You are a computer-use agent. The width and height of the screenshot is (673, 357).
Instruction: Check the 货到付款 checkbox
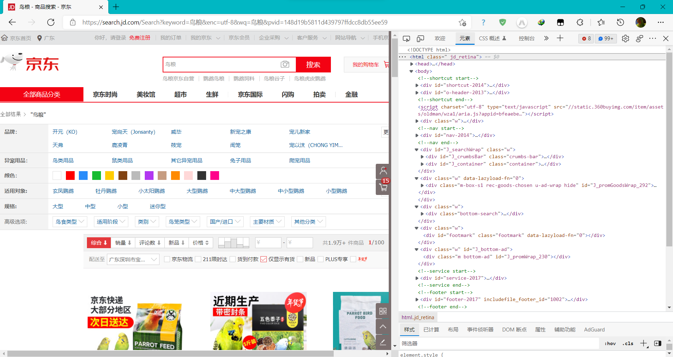[232, 259]
